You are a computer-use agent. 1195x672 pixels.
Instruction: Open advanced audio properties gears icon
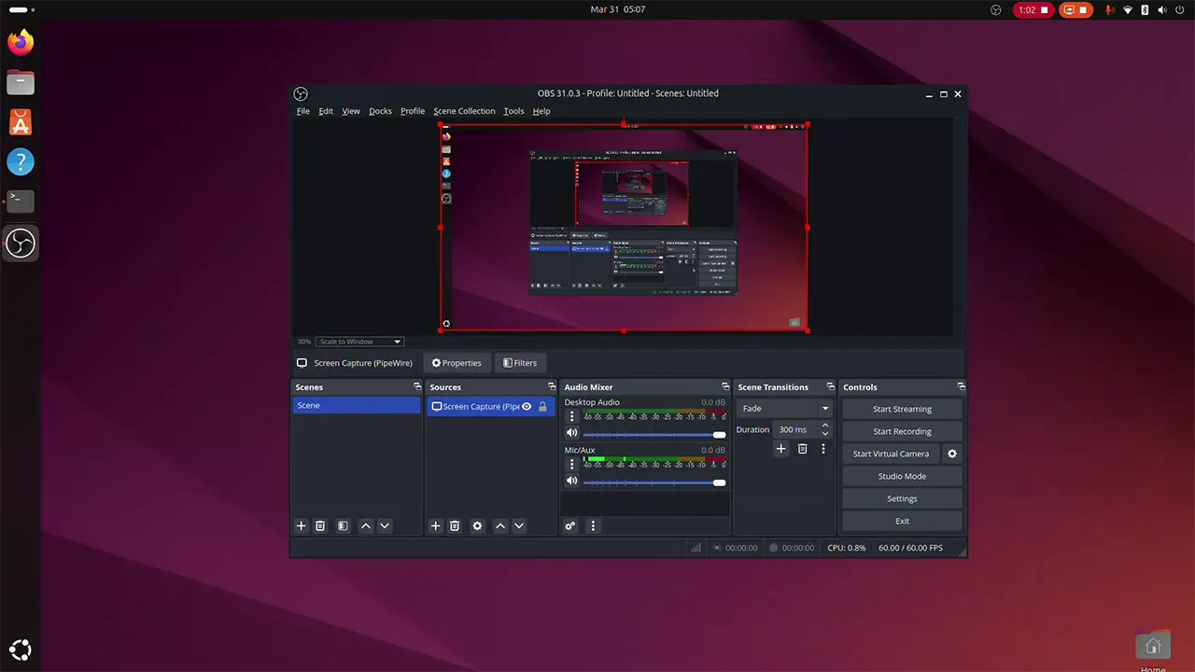(570, 526)
